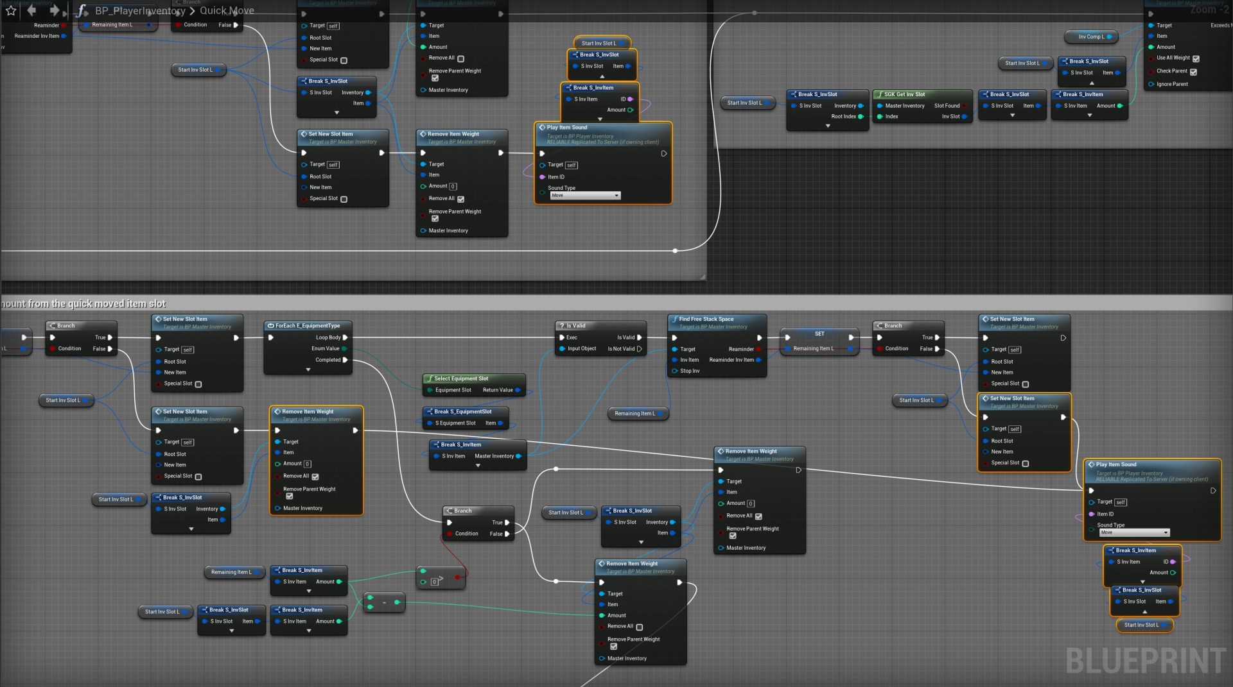This screenshot has height=687, width=1233.
Task: Click the function icon on Find Free Stack Space
Action: (x=674, y=319)
